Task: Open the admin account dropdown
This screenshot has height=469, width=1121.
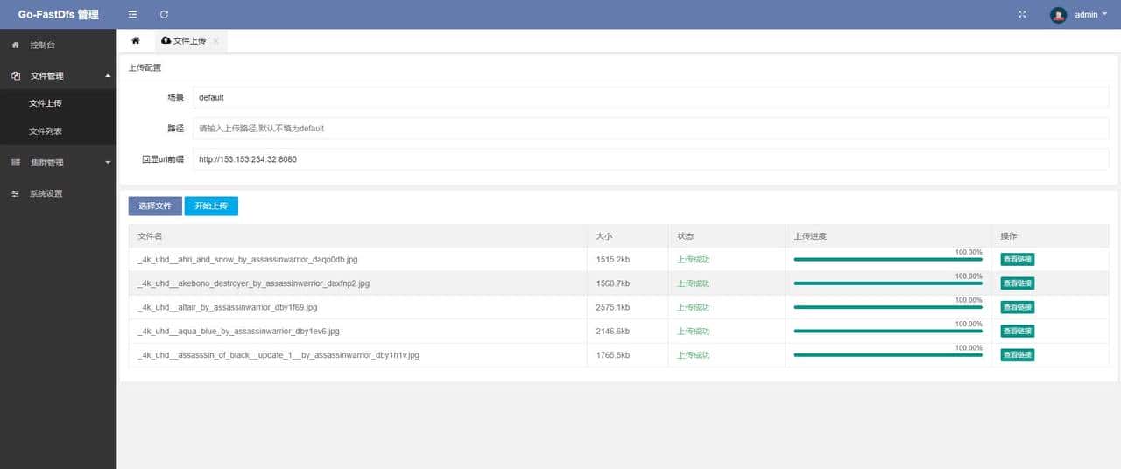Action: (1091, 15)
